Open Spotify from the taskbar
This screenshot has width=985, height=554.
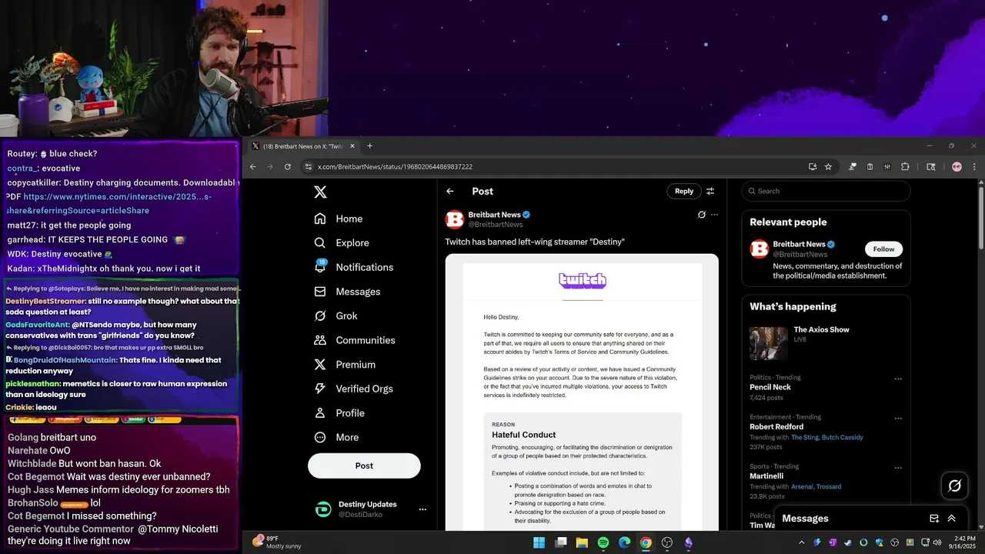(603, 542)
